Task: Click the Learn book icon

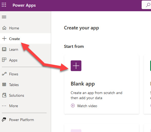Action: 4,49
